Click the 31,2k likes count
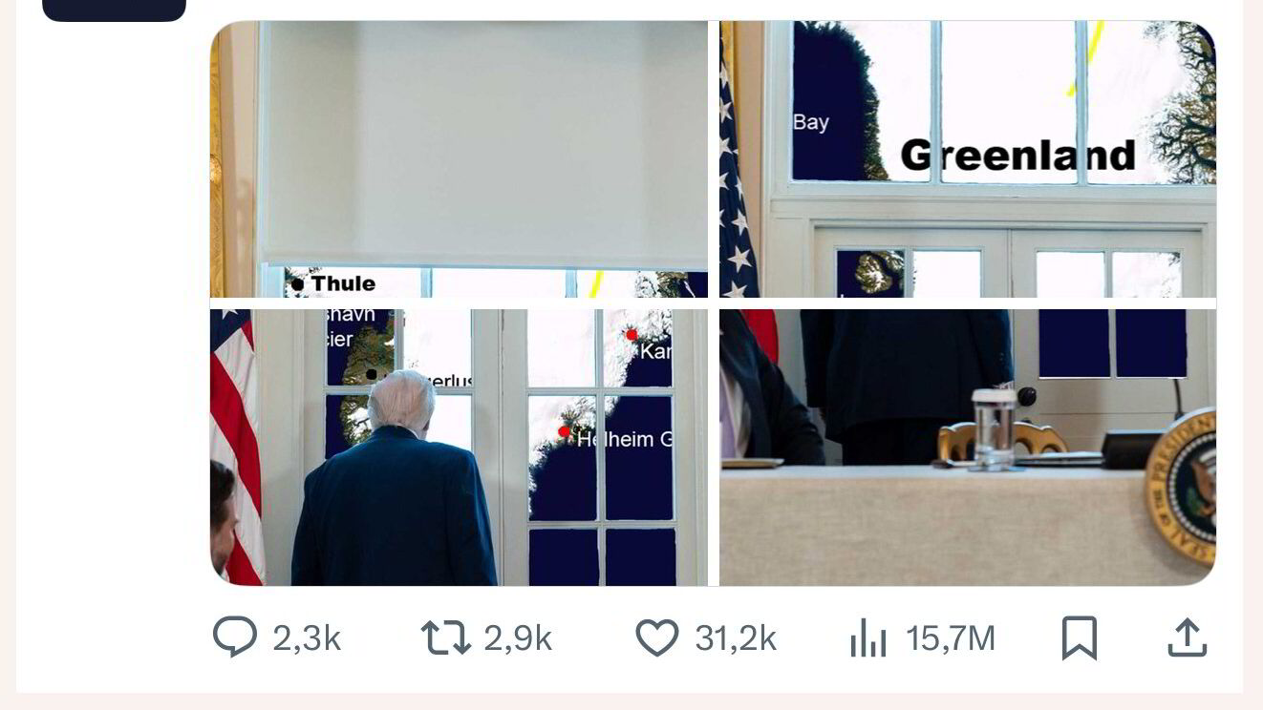Image resolution: width=1263 pixels, height=710 pixels. [736, 638]
